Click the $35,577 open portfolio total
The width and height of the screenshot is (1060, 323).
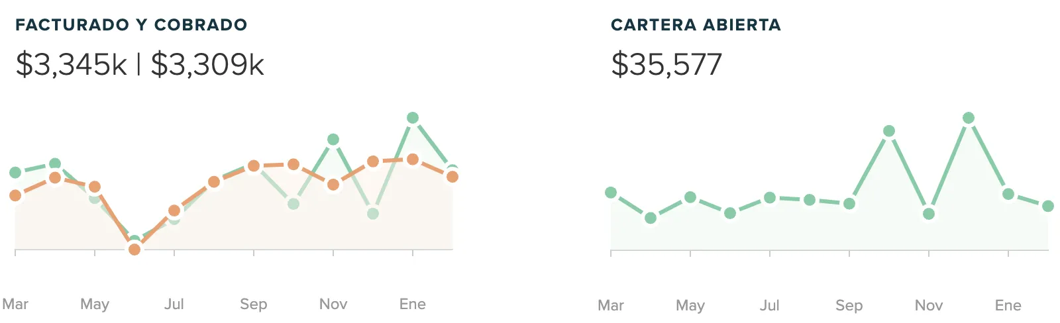pos(666,65)
